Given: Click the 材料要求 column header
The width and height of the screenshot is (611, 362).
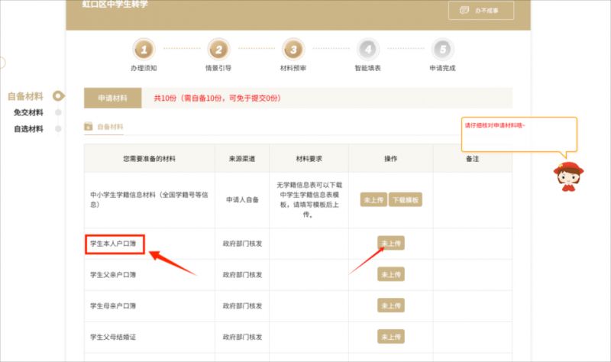Looking at the screenshot, I should (x=309, y=159).
